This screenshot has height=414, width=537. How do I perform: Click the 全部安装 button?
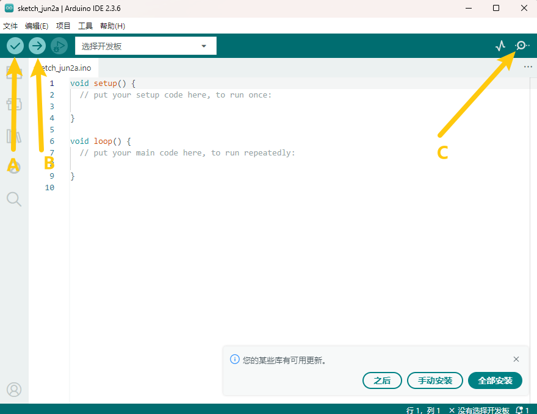(496, 380)
